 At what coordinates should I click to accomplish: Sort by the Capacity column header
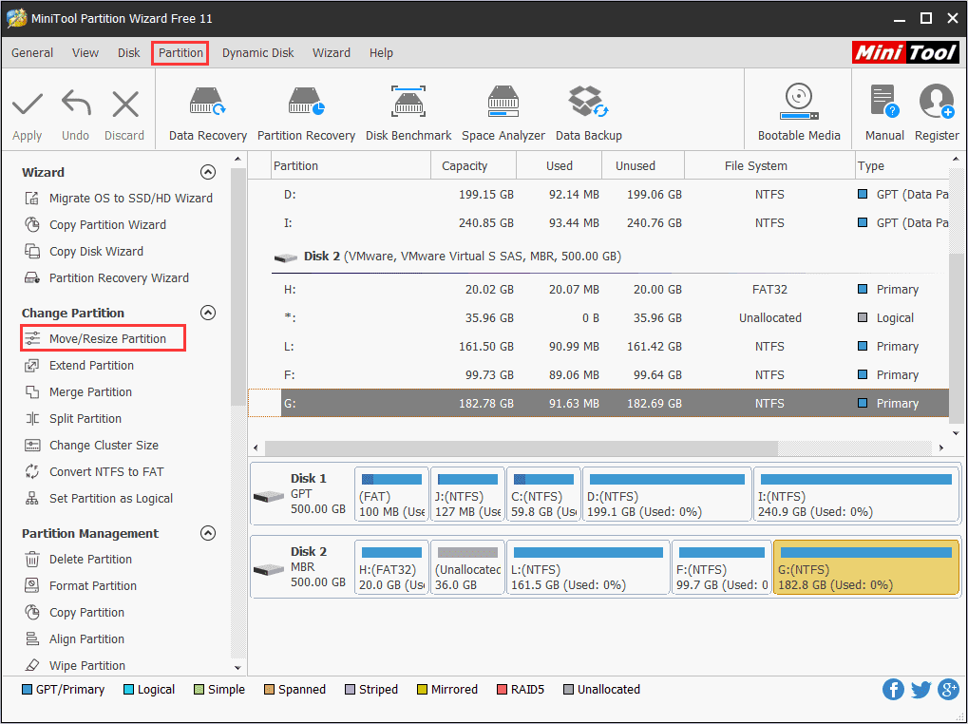point(473,166)
